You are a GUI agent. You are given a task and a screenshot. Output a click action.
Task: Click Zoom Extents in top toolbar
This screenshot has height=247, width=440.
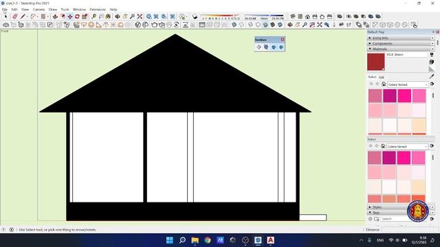(140, 16)
